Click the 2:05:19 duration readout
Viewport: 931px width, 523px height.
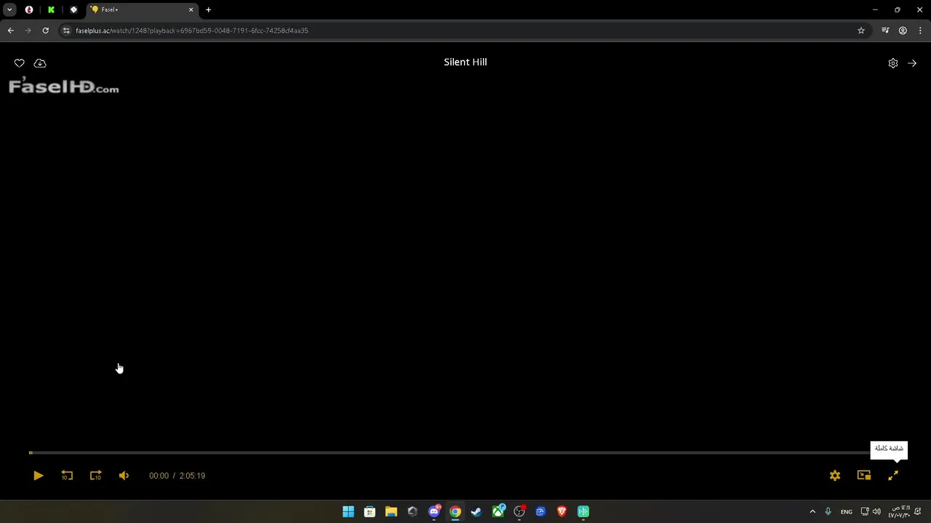coord(192,476)
